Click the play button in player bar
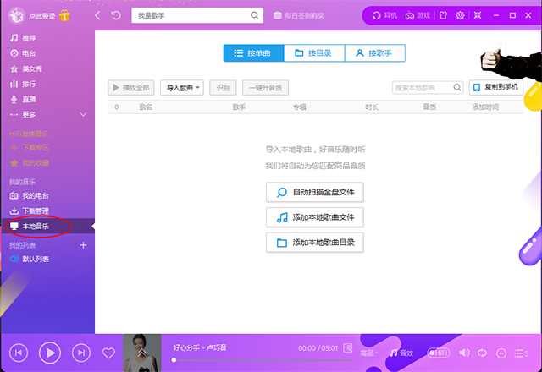 [50, 352]
